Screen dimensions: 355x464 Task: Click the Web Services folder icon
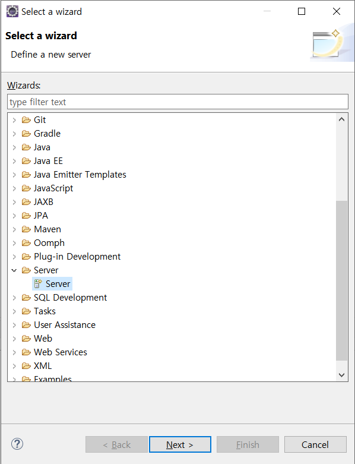[x=26, y=352]
